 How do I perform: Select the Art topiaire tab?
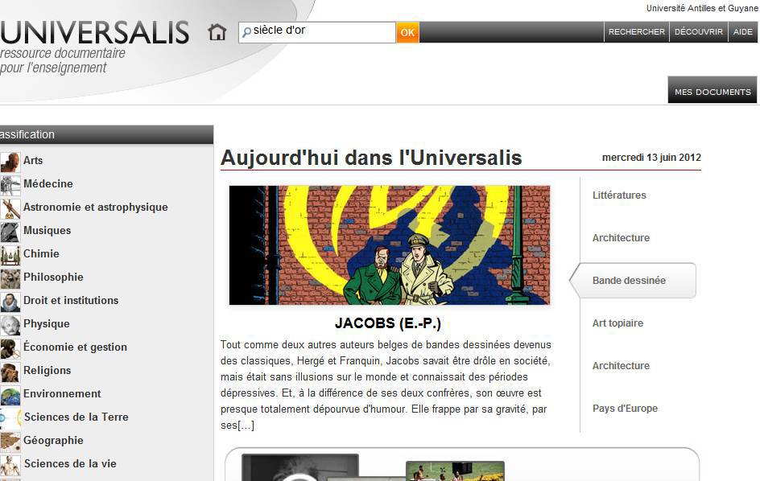(x=617, y=323)
